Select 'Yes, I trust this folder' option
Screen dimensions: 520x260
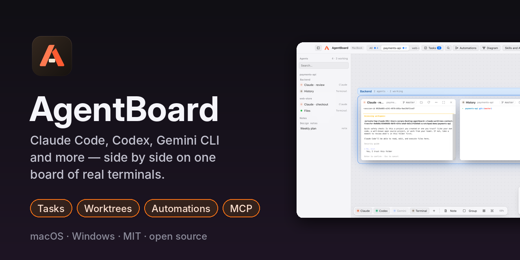pos(379,151)
